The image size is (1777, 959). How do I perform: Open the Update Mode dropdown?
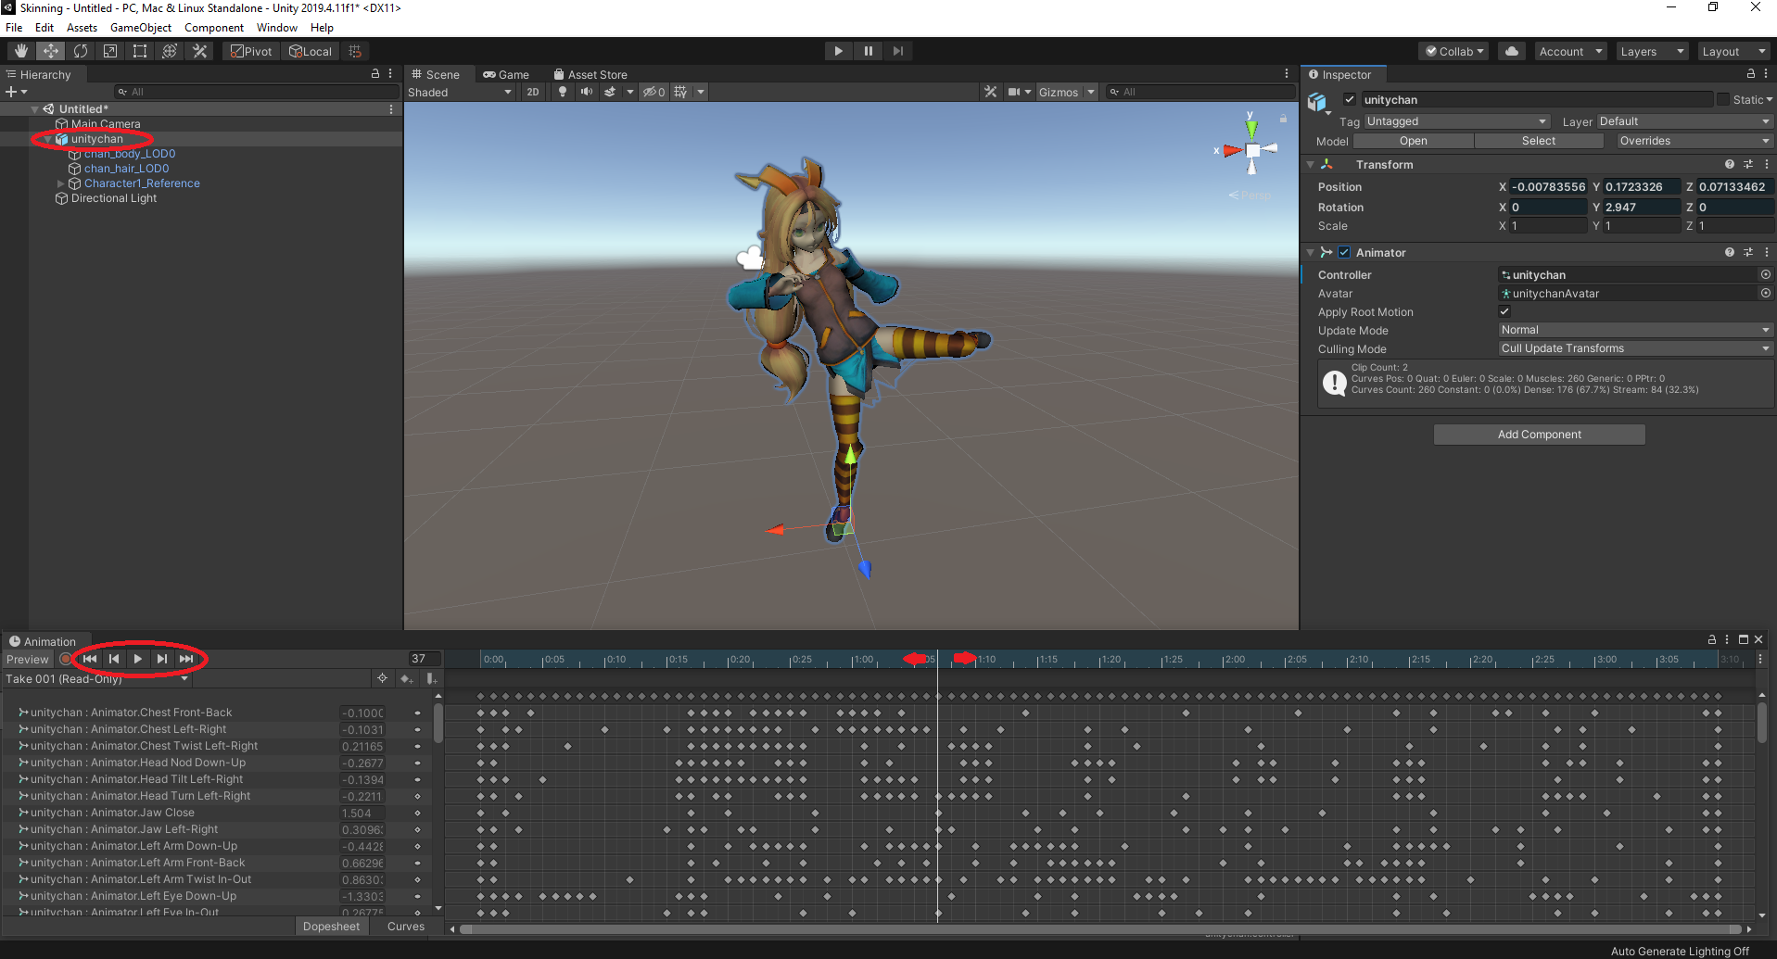(x=1634, y=330)
